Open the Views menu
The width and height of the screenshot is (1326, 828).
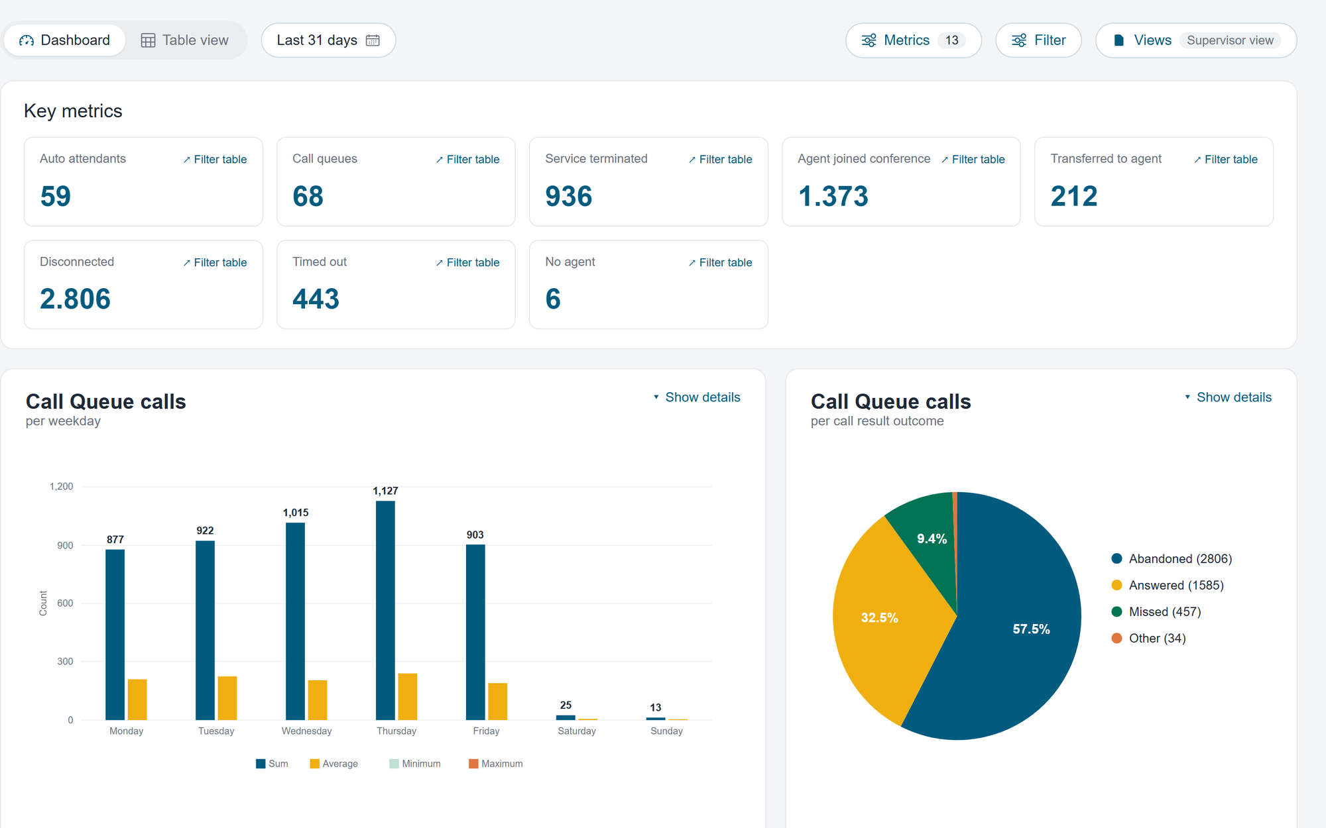(x=1196, y=40)
